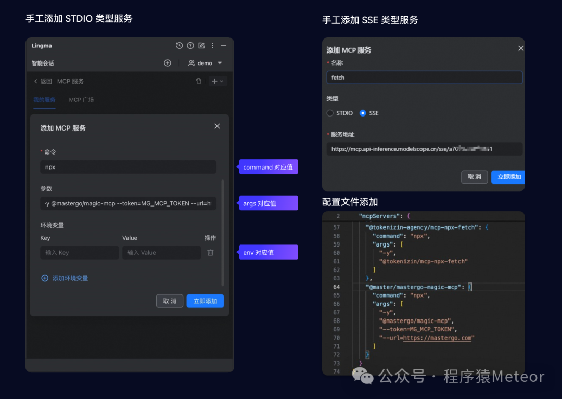The height and width of the screenshot is (399, 562).
Task: Go back with the 返回 link
Action: pos(43,81)
